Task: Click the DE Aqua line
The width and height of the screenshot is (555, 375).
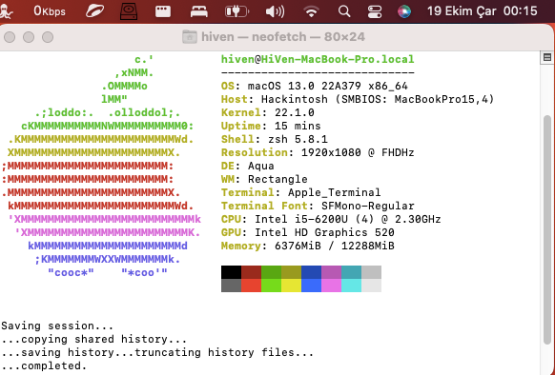Action: pos(247,167)
